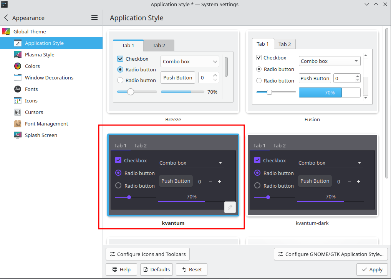Open the Combo box in kvantum preview
The image size is (391, 279).
click(x=192, y=163)
